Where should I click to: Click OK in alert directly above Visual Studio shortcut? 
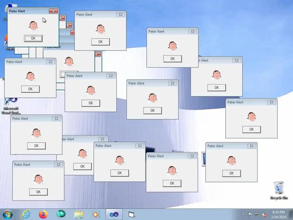click(x=30, y=89)
